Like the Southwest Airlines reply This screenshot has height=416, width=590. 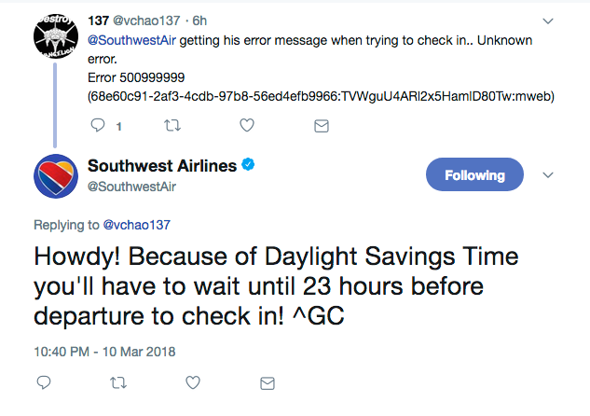(x=192, y=382)
